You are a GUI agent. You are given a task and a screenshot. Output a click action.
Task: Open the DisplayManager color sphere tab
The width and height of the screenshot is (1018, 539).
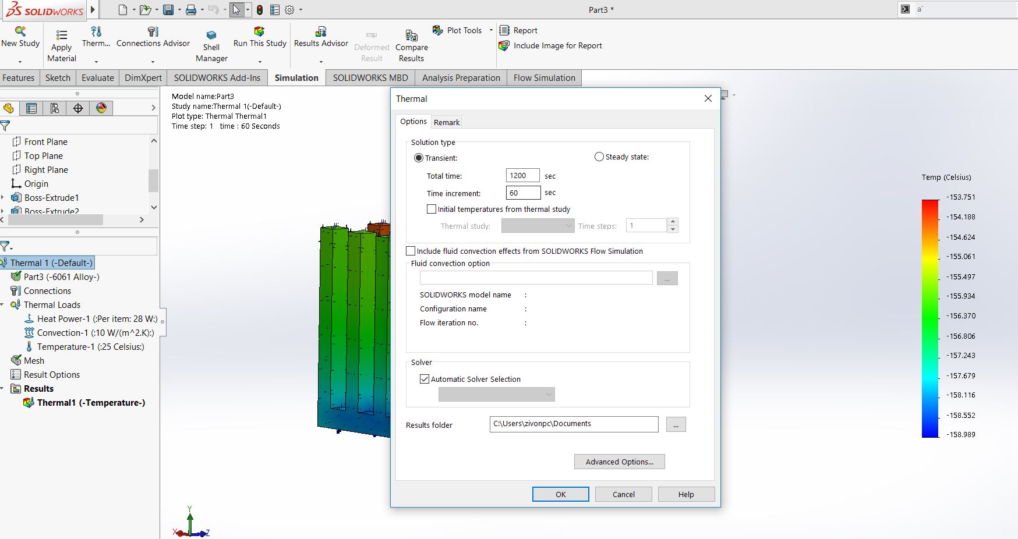coord(101,108)
